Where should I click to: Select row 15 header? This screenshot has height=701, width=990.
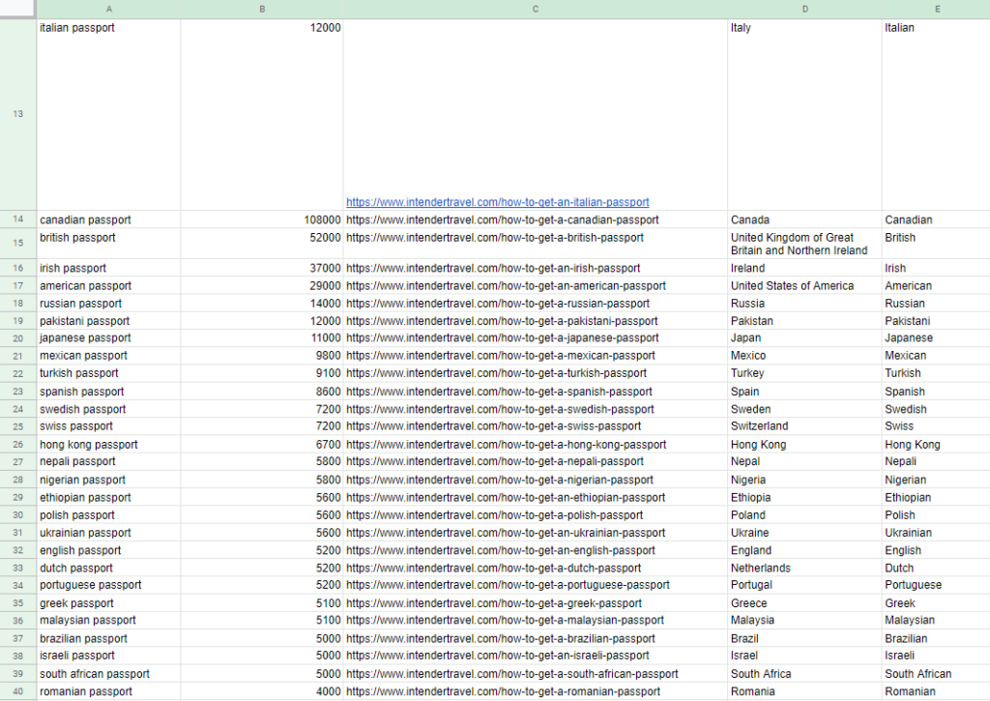pyautogui.click(x=17, y=243)
